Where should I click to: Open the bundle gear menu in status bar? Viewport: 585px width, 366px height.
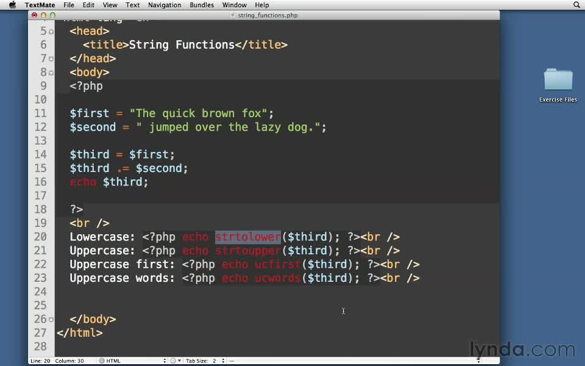[x=173, y=361]
